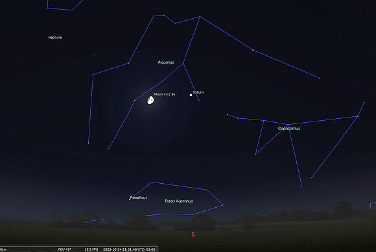Viewport: 376px width, 252px height.
Task: Click the Capricornus constellation label
Action: pos(288,129)
